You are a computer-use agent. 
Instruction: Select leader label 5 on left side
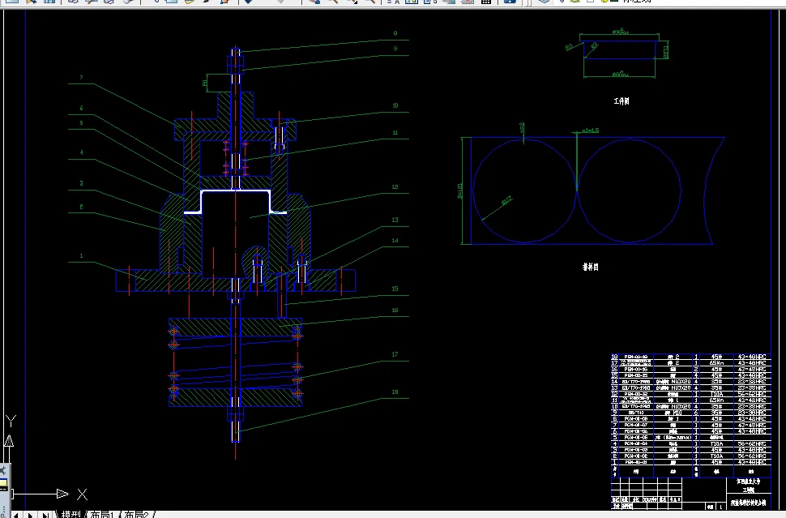pos(81,123)
